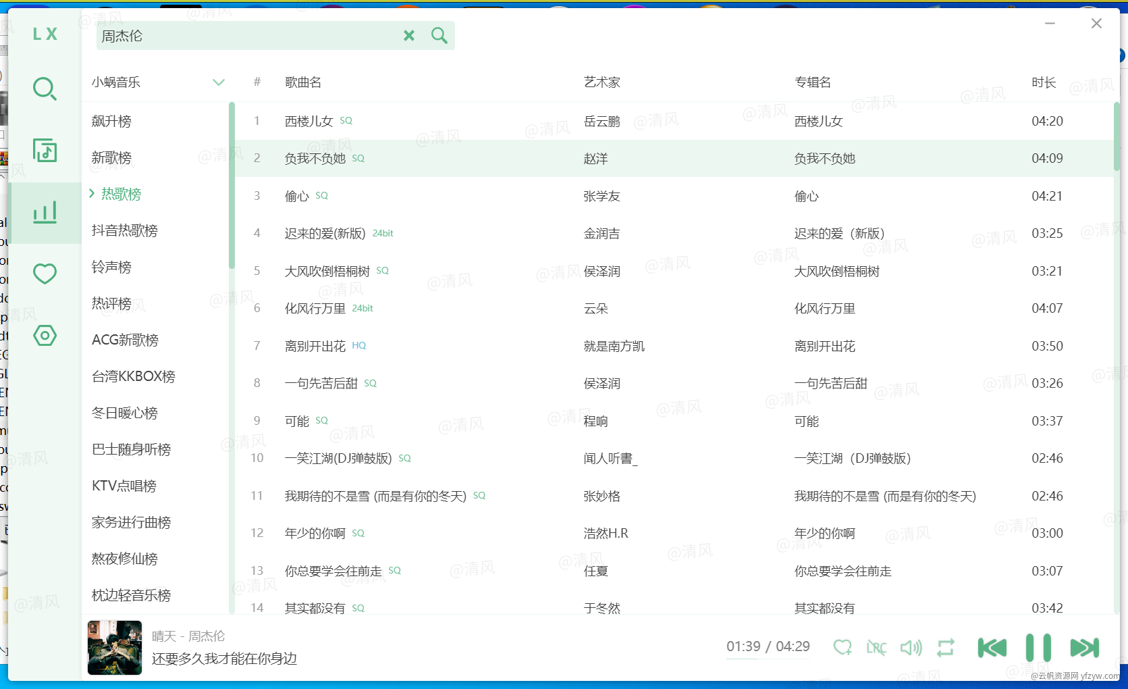
Task: Click the 时长 column header
Action: (1044, 82)
